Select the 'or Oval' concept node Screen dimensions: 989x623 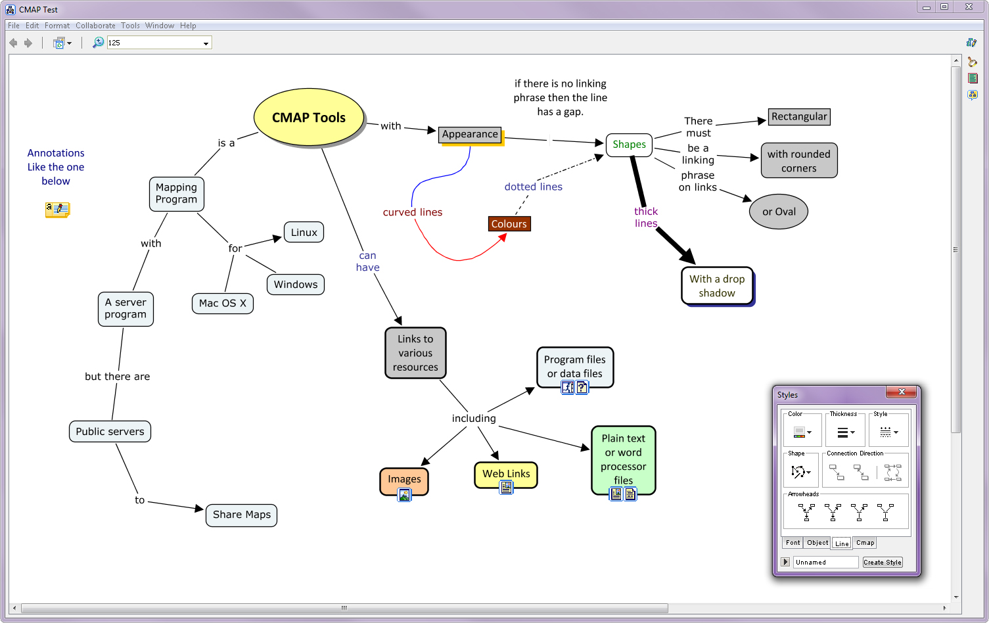[x=779, y=212]
